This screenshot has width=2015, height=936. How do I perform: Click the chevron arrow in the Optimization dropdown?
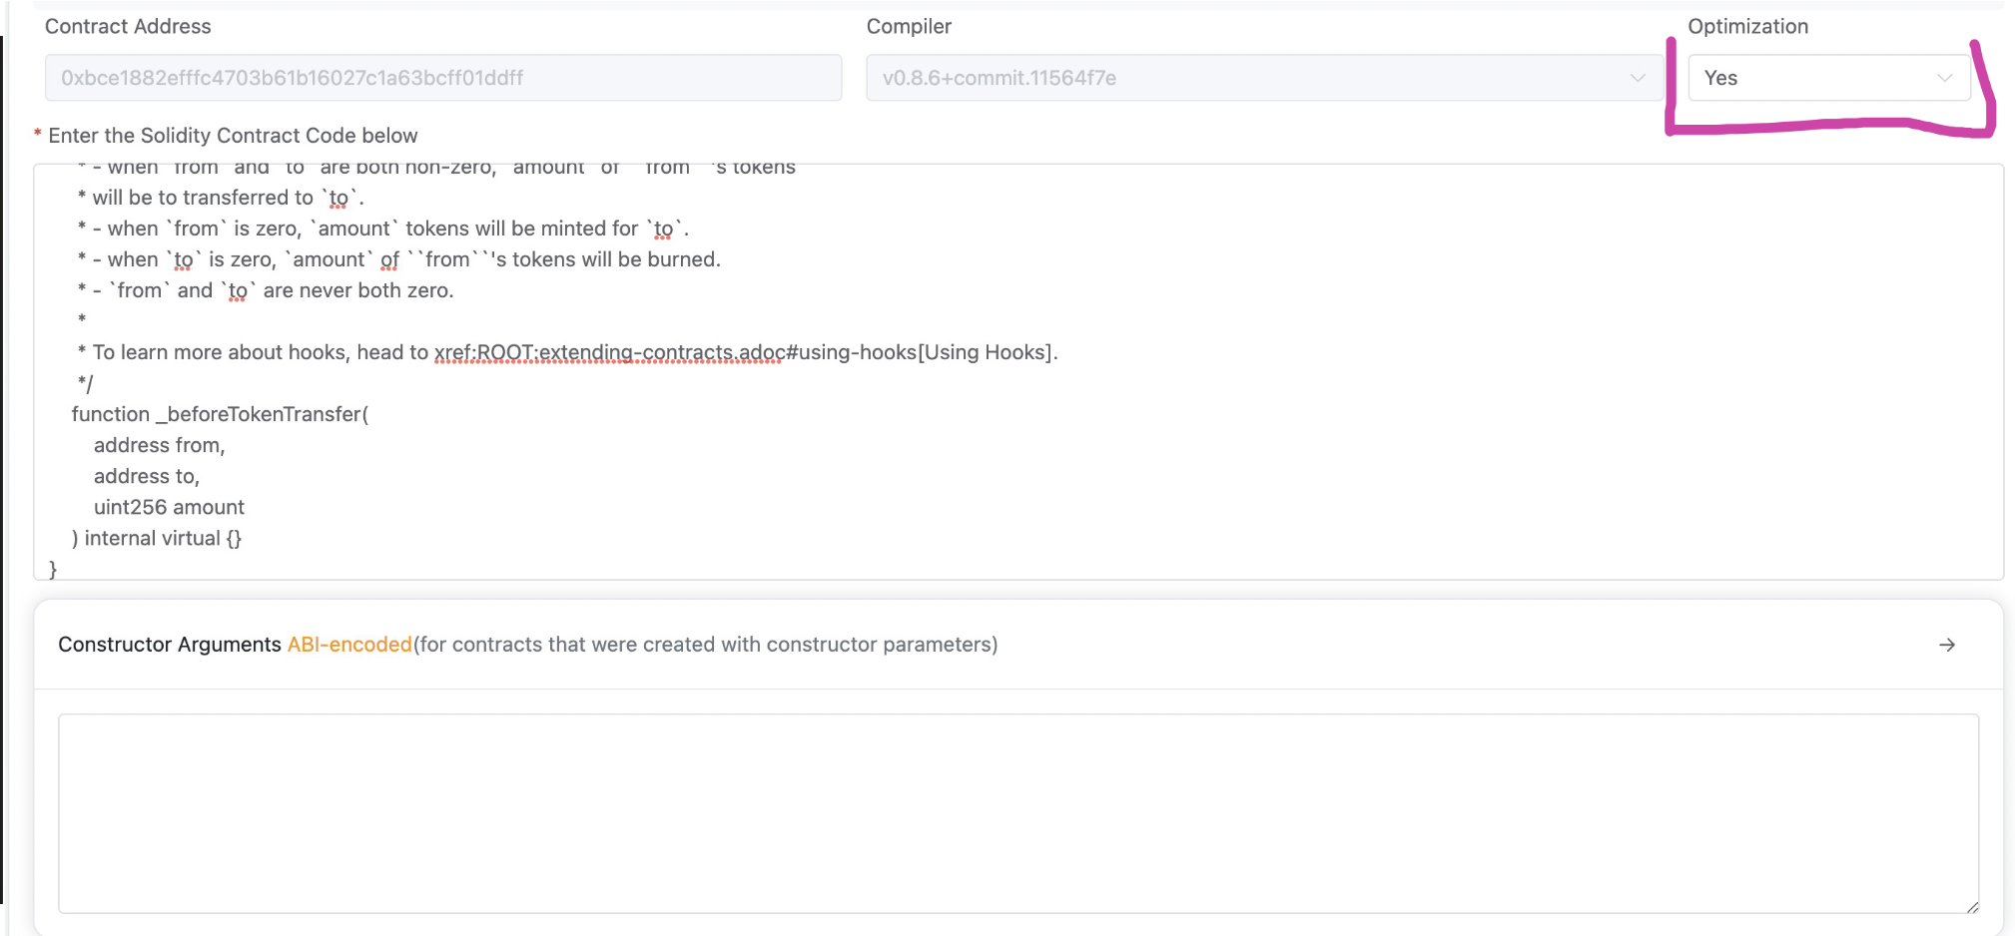1943,78
